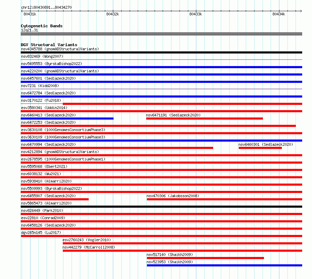This screenshot has height=279, width=312.
Task: Select nsv6460301 (Sedlazeck2020) label
Action: [x=266, y=144]
